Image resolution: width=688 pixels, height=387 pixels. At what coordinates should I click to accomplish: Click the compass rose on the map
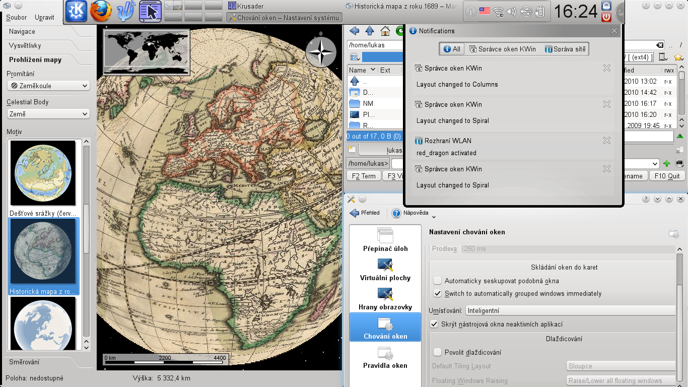pos(321,52)
